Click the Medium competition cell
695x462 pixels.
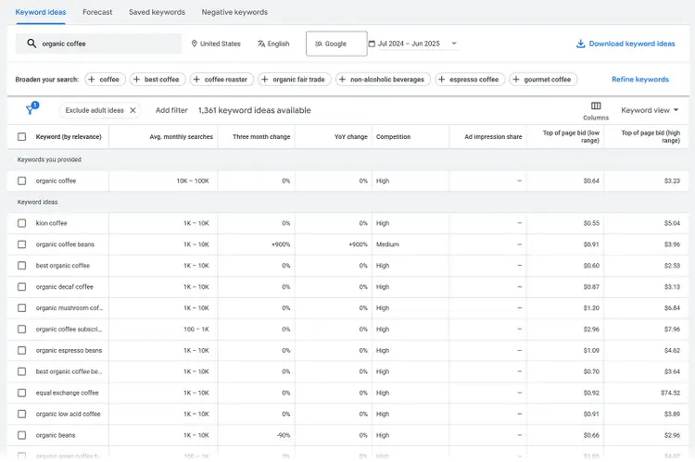[x=387, y=244]
